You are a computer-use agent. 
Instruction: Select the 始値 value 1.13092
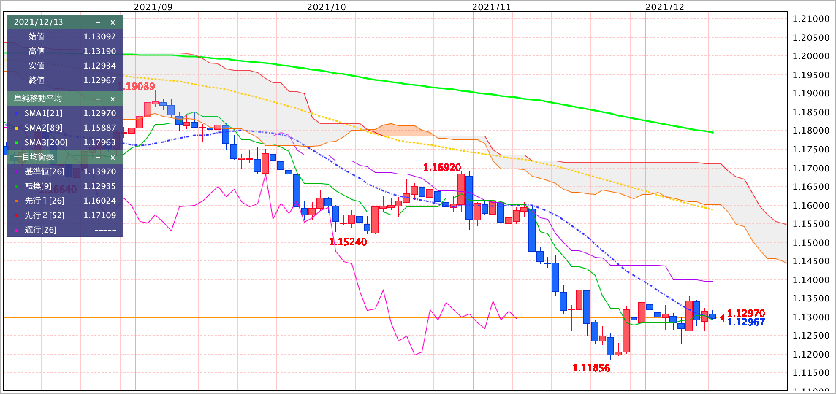click(x=100, y=36)
